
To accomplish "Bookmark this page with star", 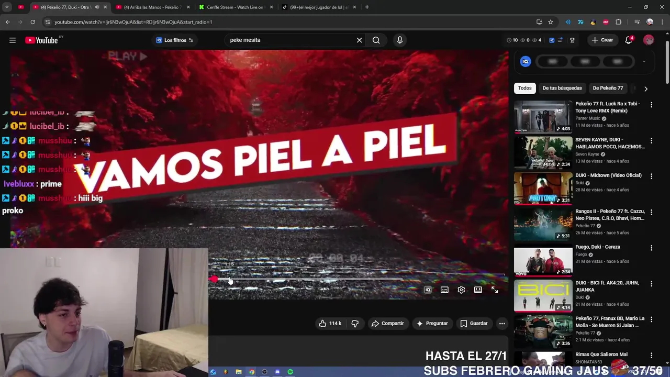I will pyautogui.click(x=551, y=22).
